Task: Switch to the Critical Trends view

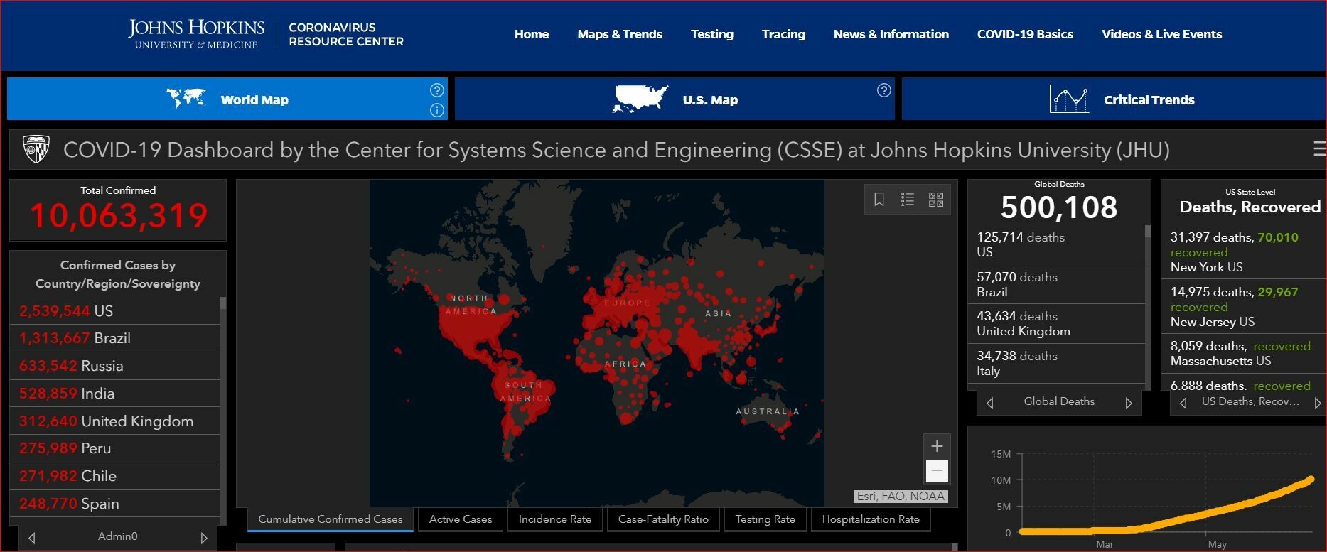Action: [x=1114, y=99]
